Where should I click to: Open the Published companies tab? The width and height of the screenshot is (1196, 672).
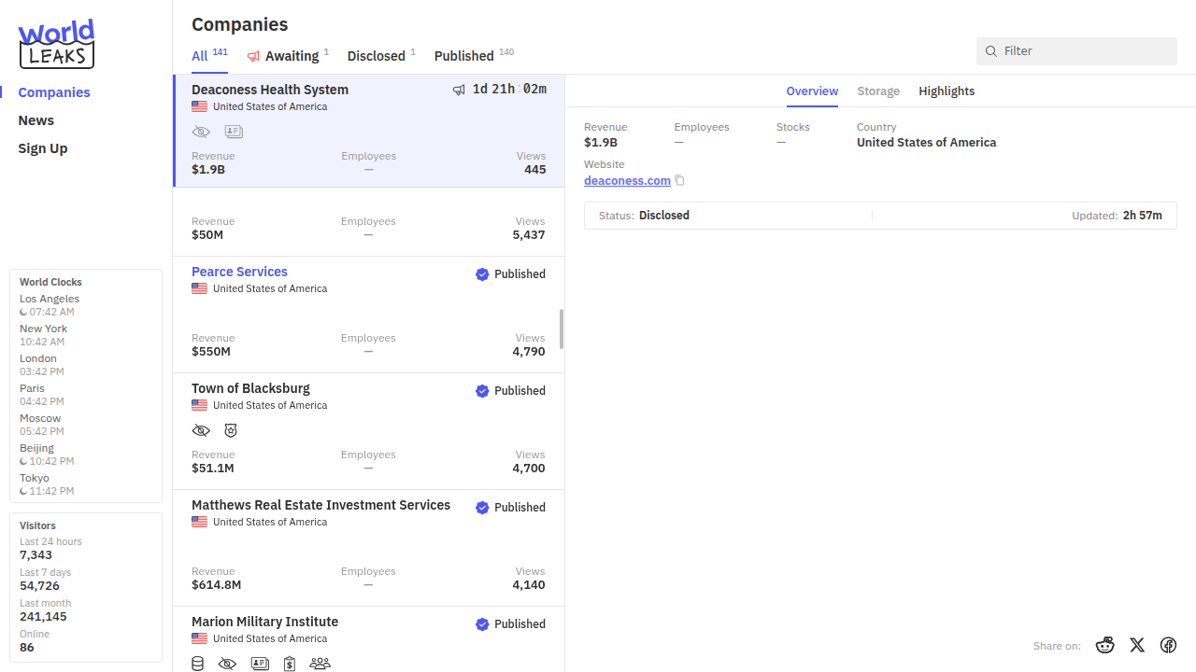click(463, 56)
